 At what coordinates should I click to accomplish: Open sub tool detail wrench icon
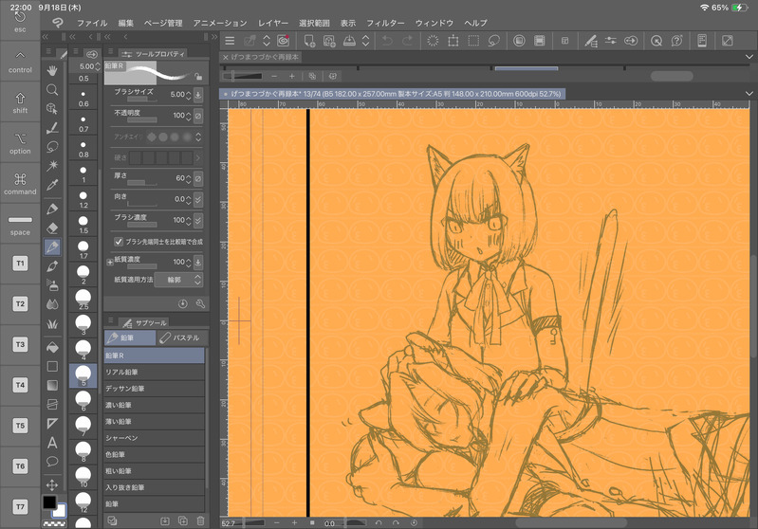(x=200, y=304)
